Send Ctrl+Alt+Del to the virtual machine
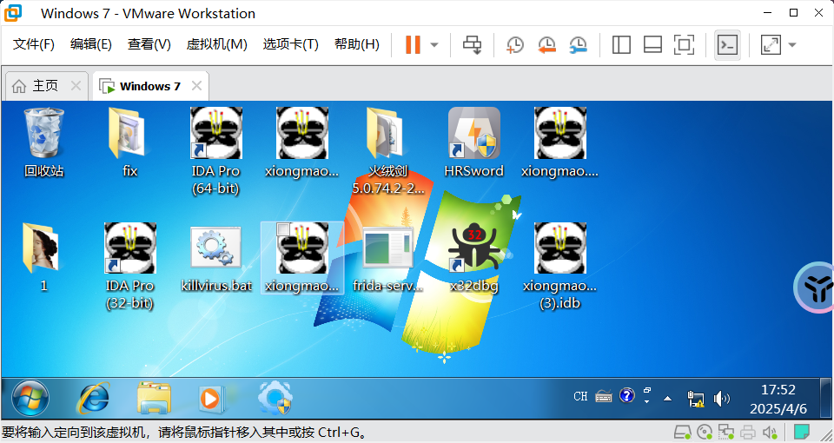834x443 pixels. [472, 44]
